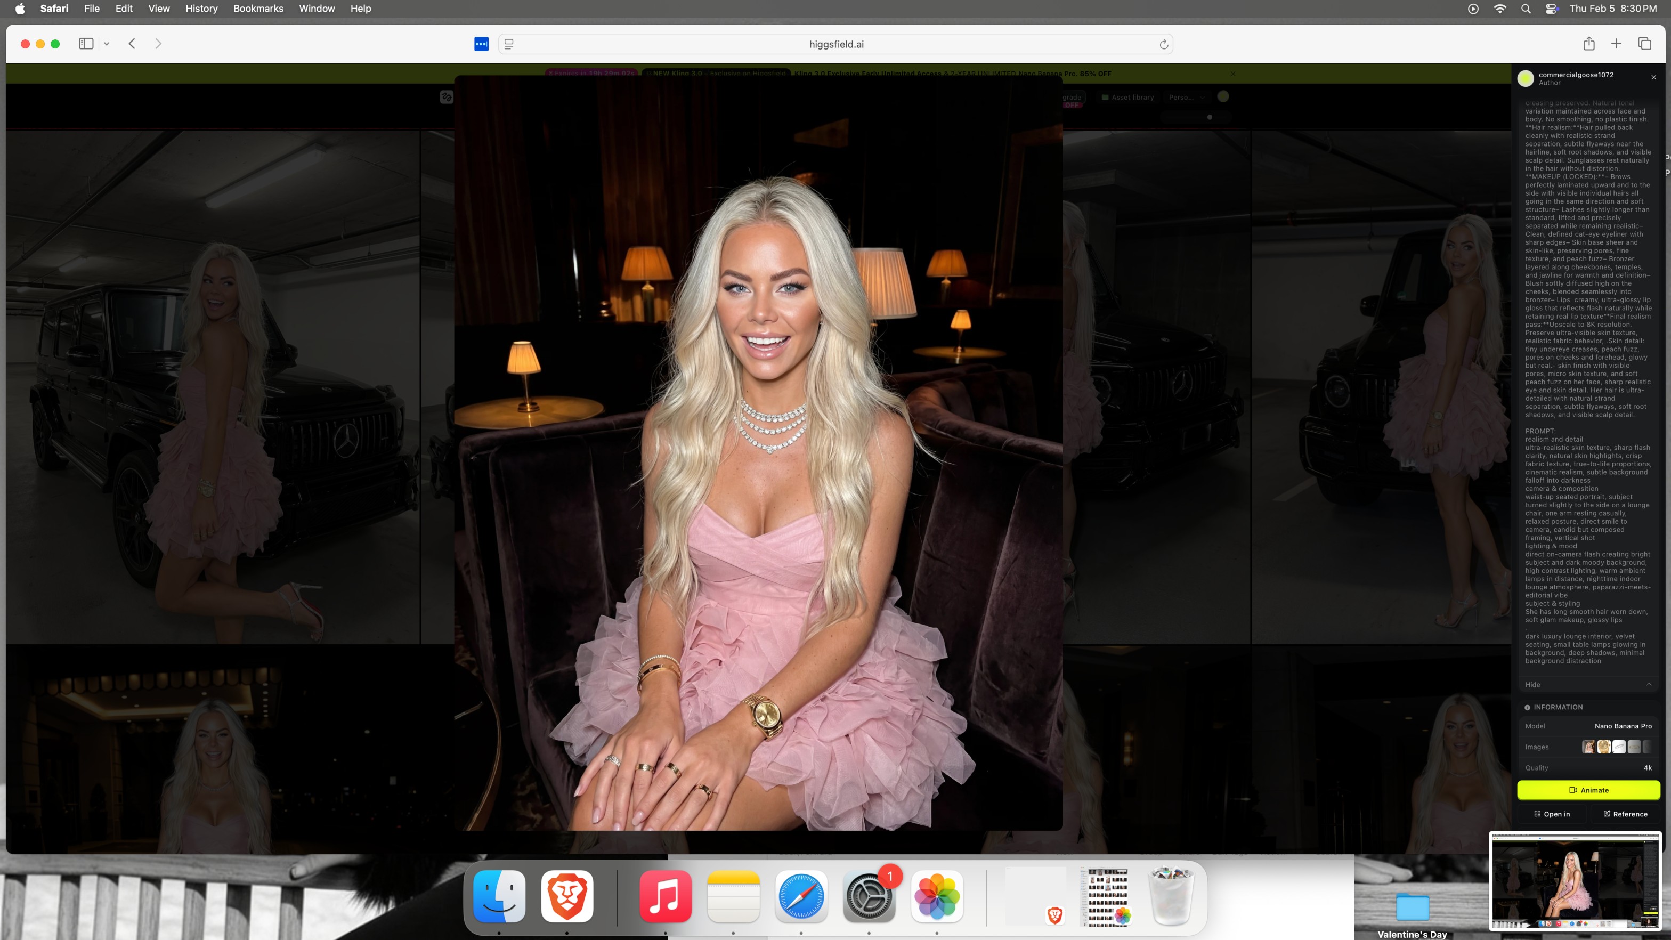
Task: Launch Brave browser from the Dock
Action: 567,896
